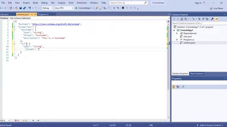Click the Search Solution Explorer field

tap(199, 23)
